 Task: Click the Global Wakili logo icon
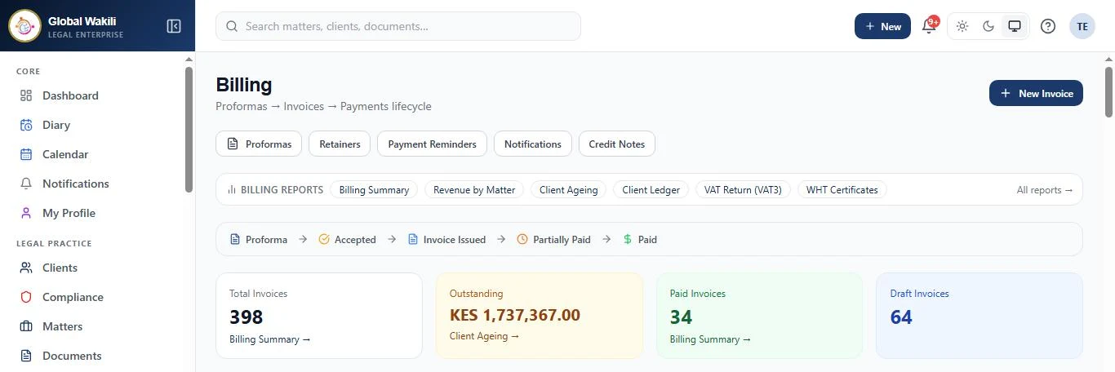tap(24, 26)
